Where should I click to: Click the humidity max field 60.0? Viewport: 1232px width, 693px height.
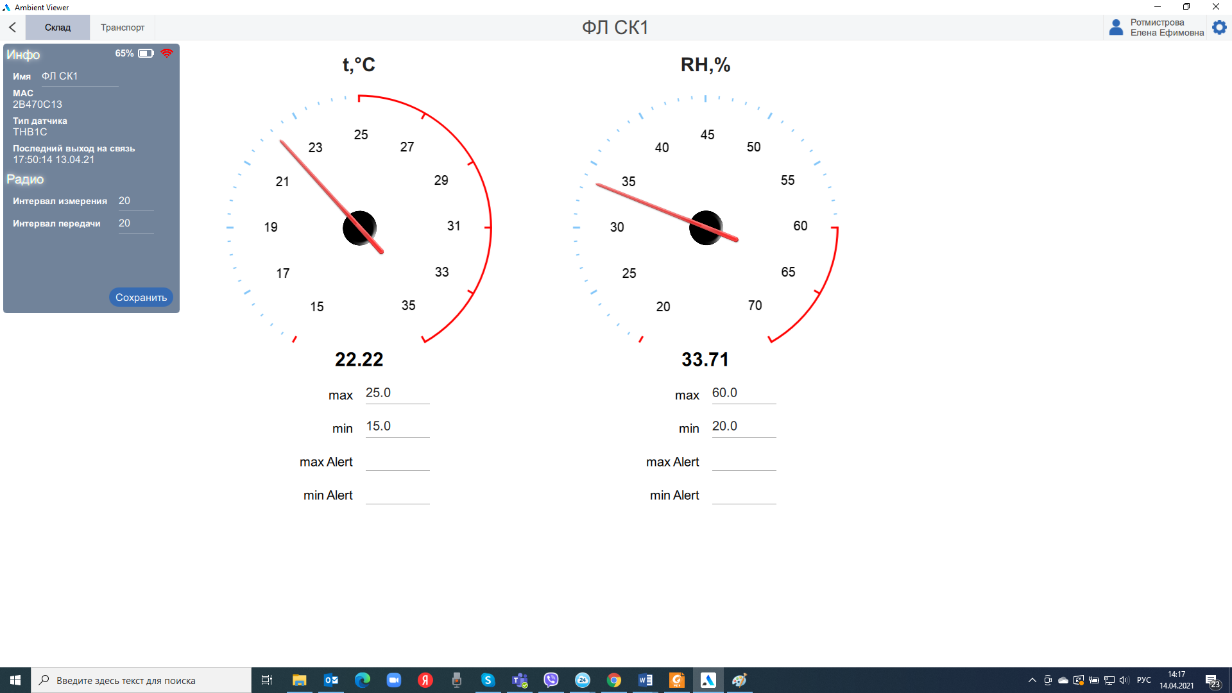744,393
